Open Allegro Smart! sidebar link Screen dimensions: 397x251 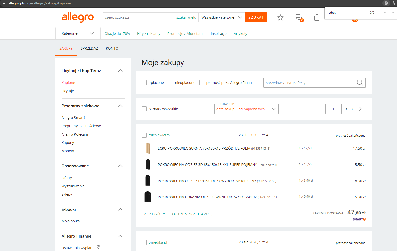[73, 118]
